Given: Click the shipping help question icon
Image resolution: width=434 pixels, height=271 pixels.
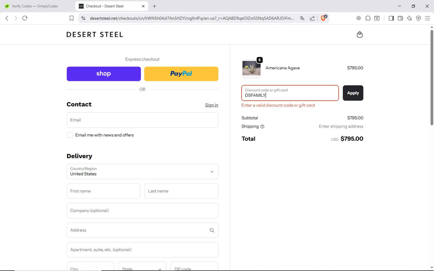Looking at the screenshot, I should (x=262, y=127).
